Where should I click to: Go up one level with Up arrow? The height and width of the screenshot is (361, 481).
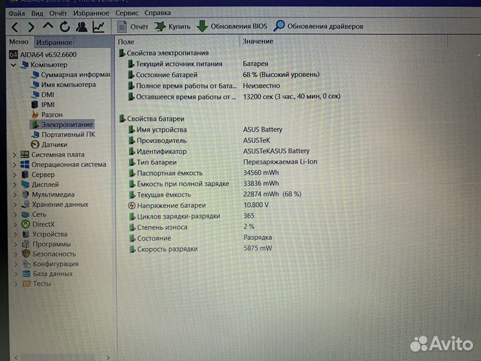[x=48, y=26]
